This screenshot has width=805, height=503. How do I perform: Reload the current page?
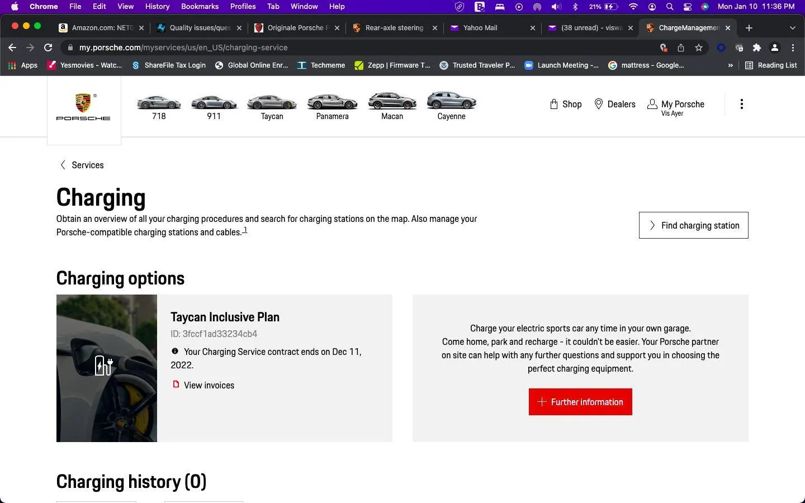point(48,48)
